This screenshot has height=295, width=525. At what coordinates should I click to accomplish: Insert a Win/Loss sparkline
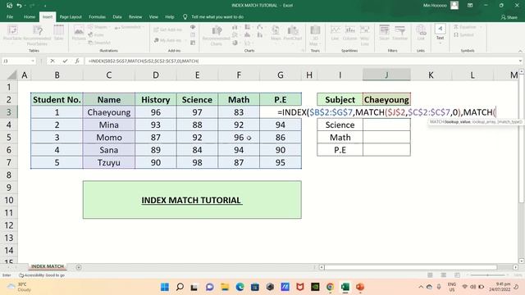pyautogui.click(x=364, y=34)
